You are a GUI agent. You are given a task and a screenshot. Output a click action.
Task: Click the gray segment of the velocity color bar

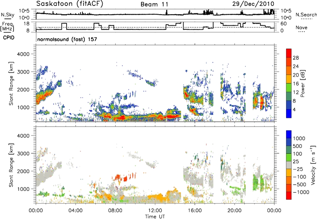pos(289,165)
